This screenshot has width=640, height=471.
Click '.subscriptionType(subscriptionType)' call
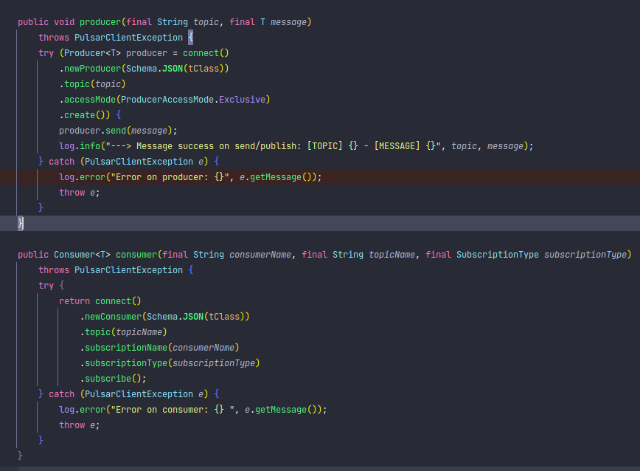point(170,363)
